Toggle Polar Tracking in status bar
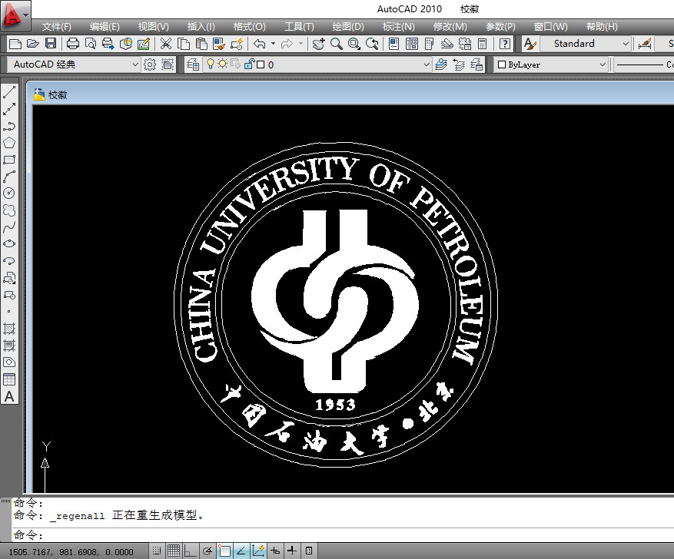Image resolution: width=674 pixels, height=559 pixels. (x=208, y=551)
